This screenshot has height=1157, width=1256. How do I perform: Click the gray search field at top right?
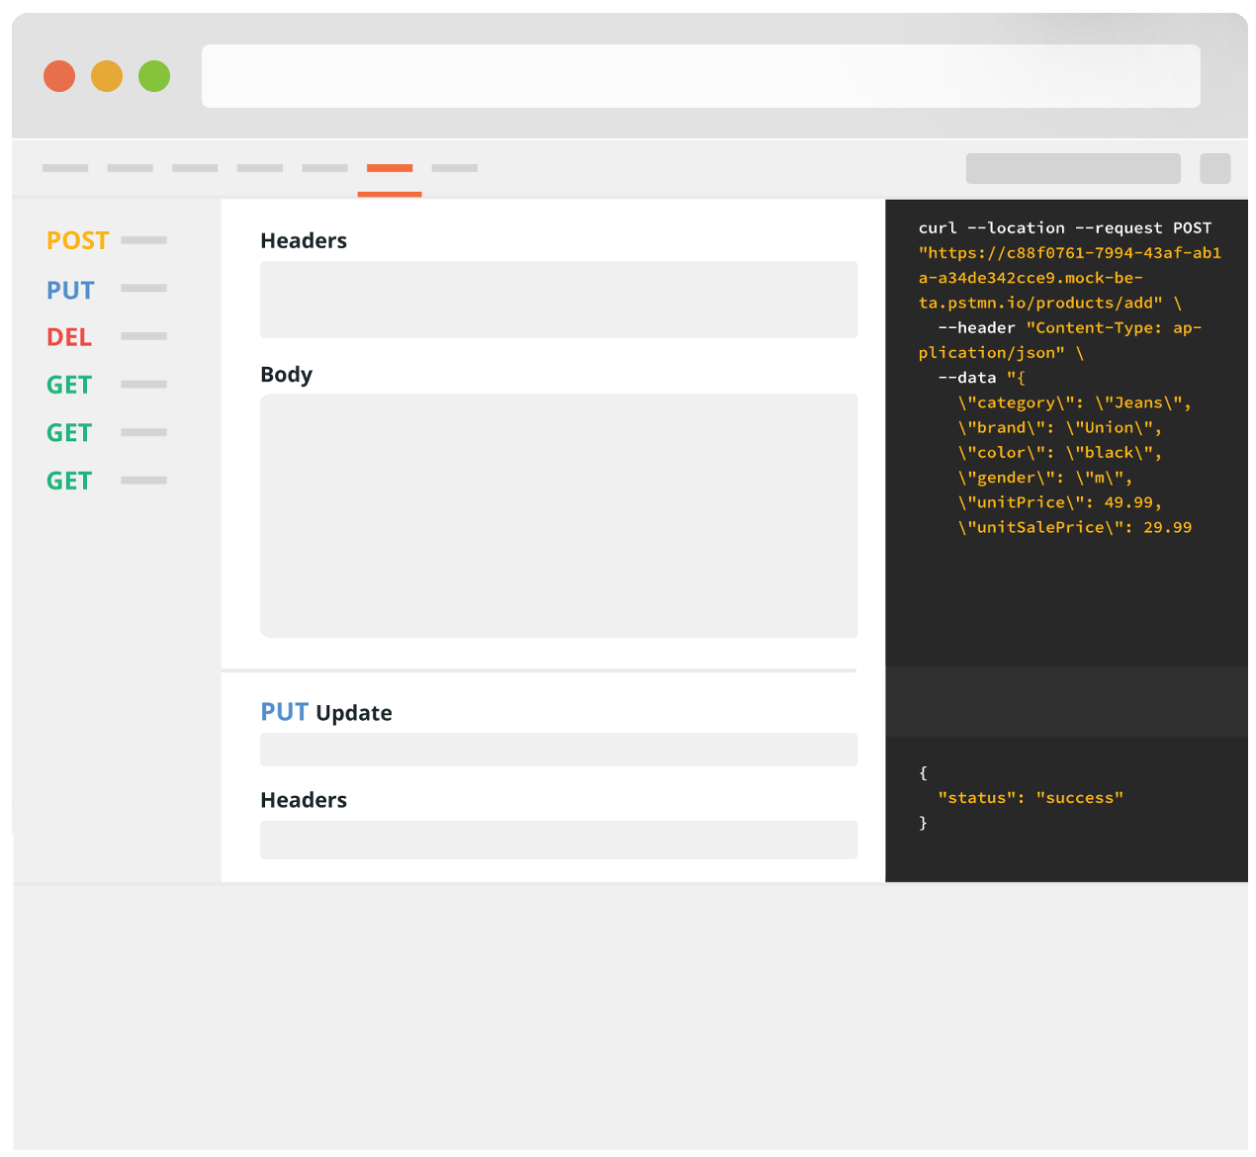point(1073,169)
